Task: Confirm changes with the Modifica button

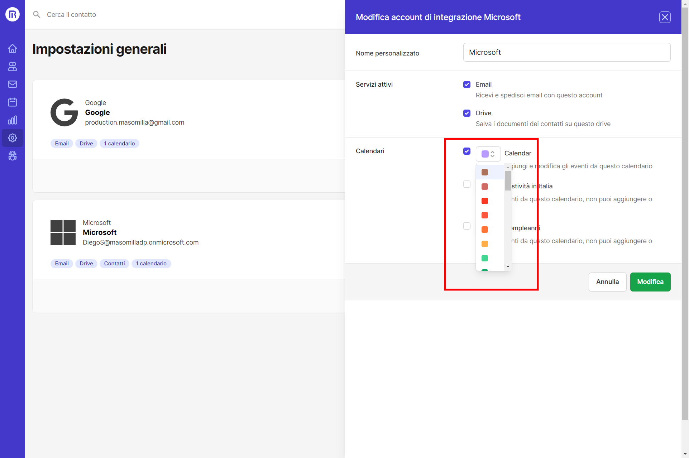Action: click(650, 282)
